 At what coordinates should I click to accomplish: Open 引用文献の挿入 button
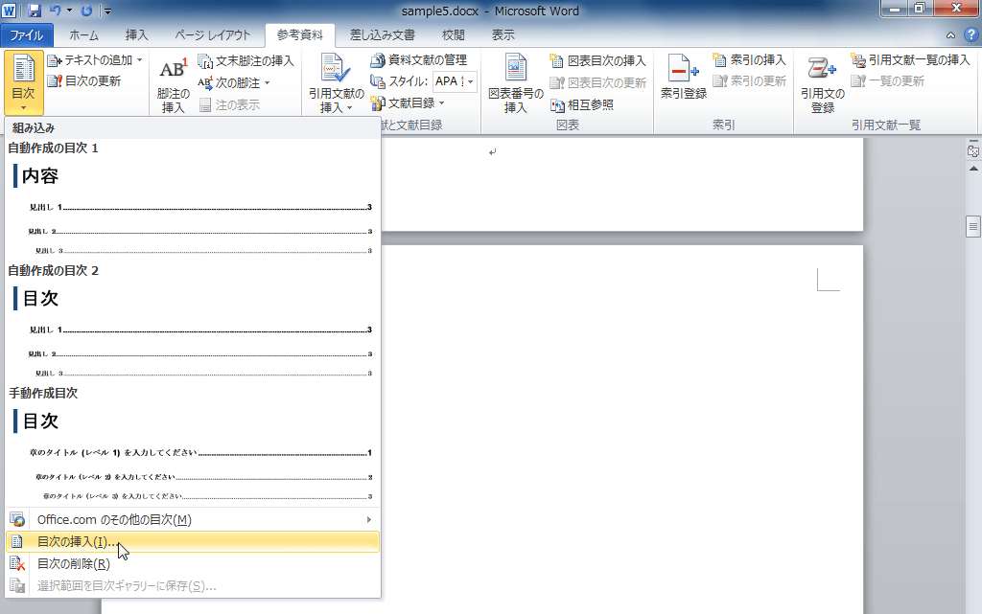pos(337,83)
